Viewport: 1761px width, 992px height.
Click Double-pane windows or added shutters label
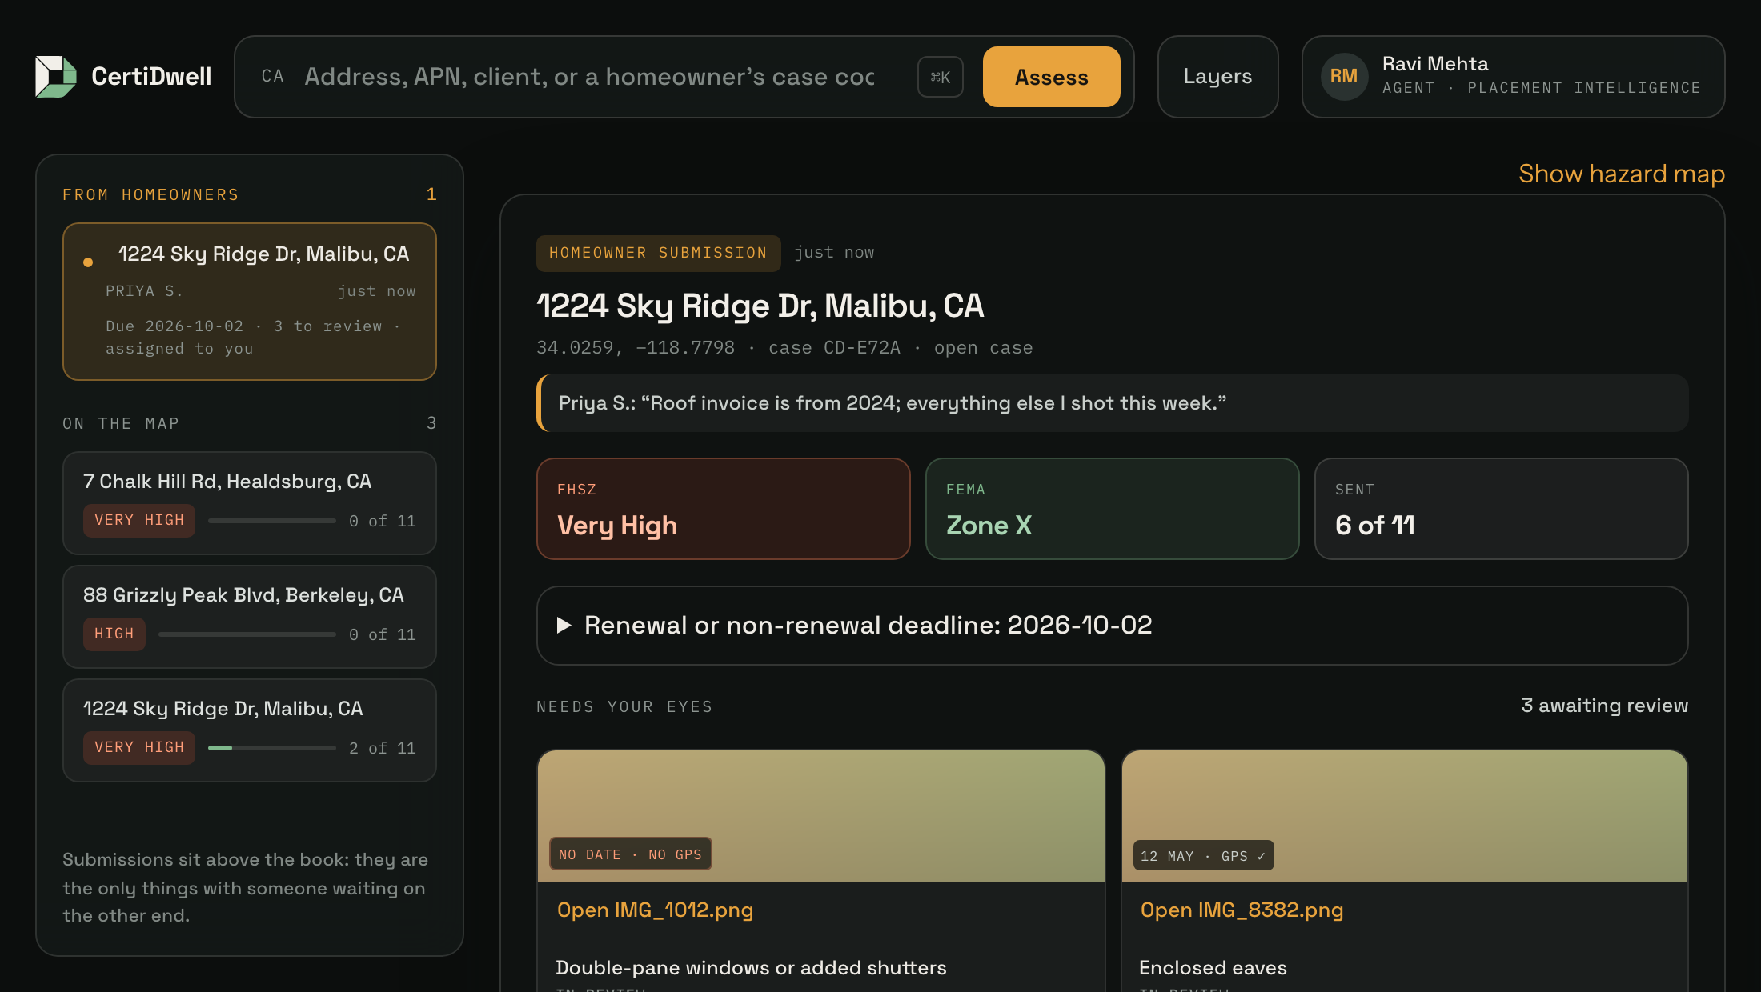751,968
